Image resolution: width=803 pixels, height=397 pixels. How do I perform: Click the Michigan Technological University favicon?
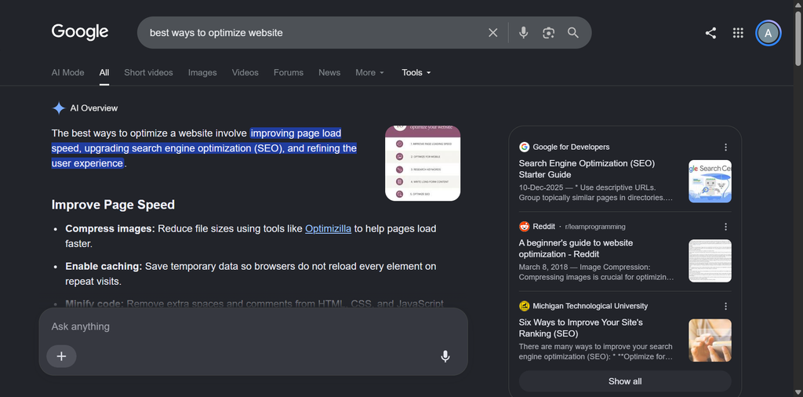tap(524, 306)
